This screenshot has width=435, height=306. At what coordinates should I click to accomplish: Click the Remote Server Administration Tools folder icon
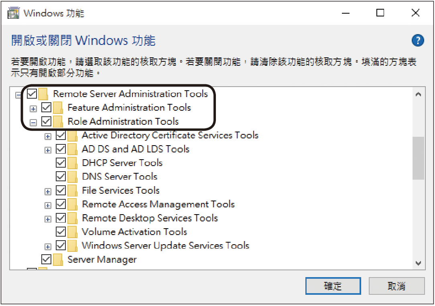(x=43, y=94)
